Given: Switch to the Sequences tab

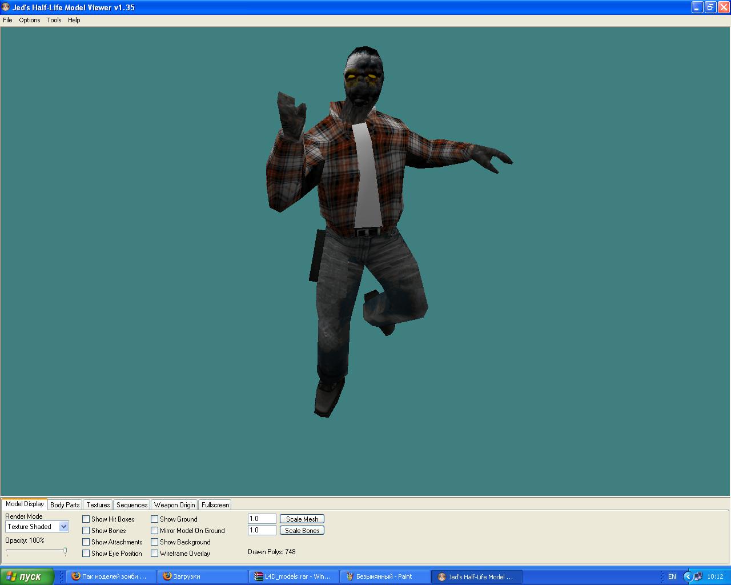Looking at the screenshot, I should pos(132,505).
